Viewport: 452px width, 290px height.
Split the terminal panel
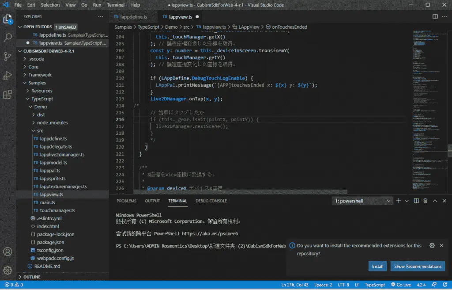[416, 201]
